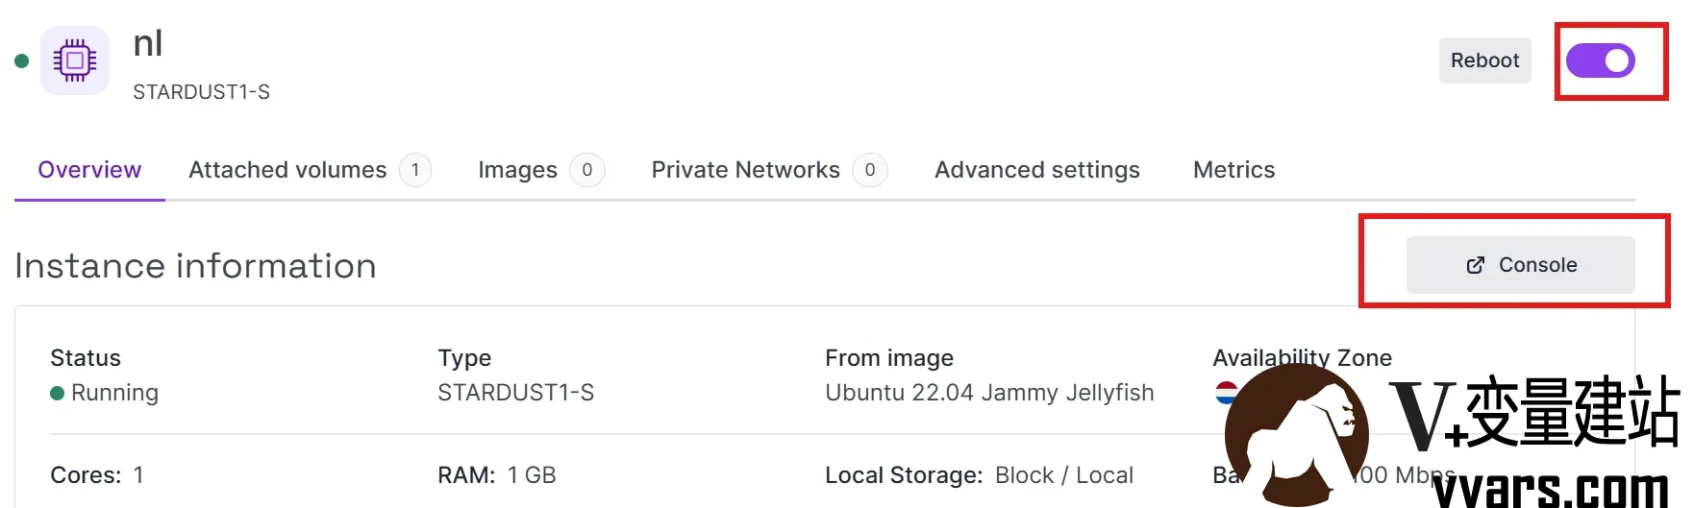
Task: Click the vvars.com watermark text
Action: 1551,488
